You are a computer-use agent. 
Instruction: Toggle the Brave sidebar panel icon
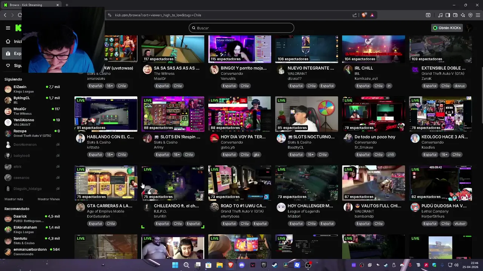tap(448, 15)
